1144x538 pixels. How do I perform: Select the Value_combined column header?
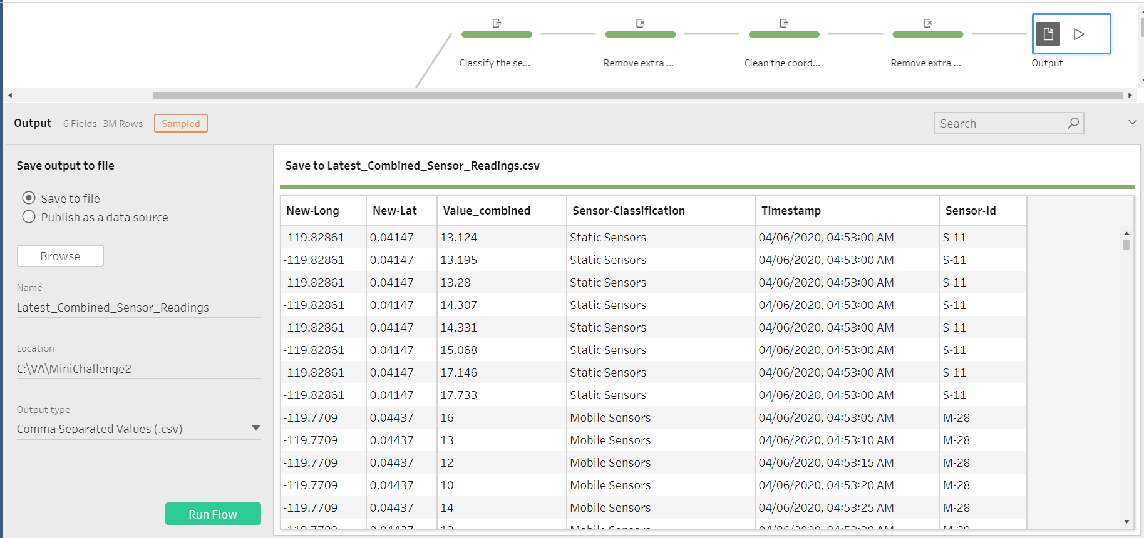[x=502, y=211]
